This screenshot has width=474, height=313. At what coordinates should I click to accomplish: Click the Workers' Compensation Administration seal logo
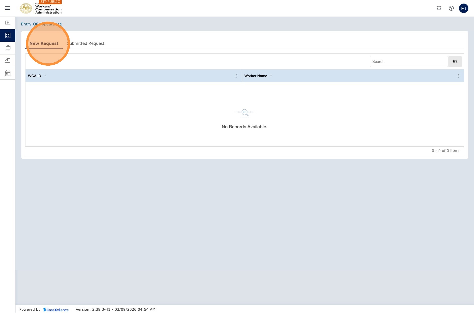(26, 8)
